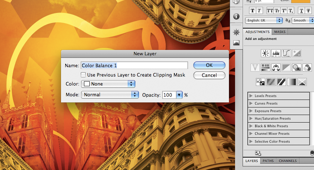Add a Brightness/Contrast adjustment
Screen dimensions: 314x170
266,53
